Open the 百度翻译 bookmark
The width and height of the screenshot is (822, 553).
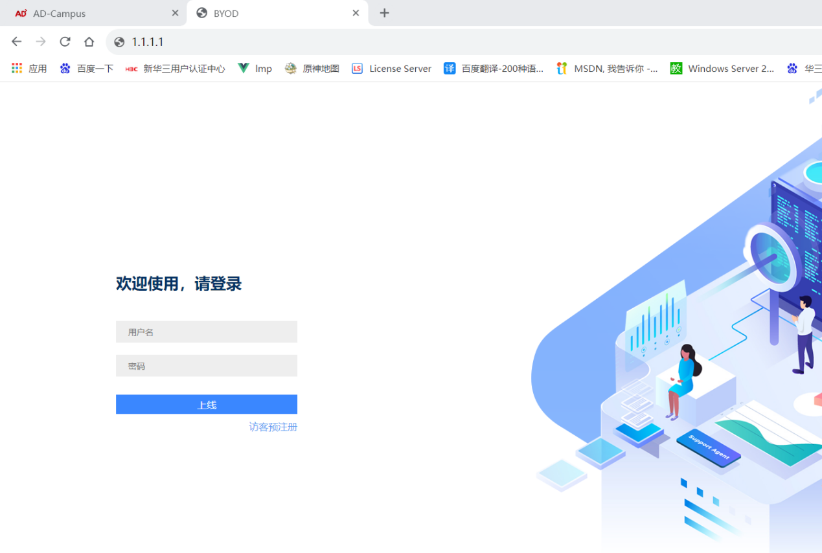[x=494, y=69]
